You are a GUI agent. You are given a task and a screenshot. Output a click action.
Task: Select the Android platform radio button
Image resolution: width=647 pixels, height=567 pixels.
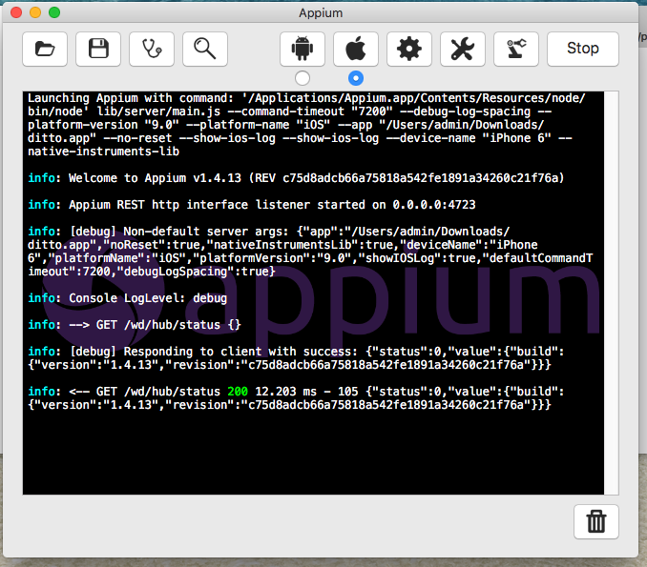click(x=303, y=78)
